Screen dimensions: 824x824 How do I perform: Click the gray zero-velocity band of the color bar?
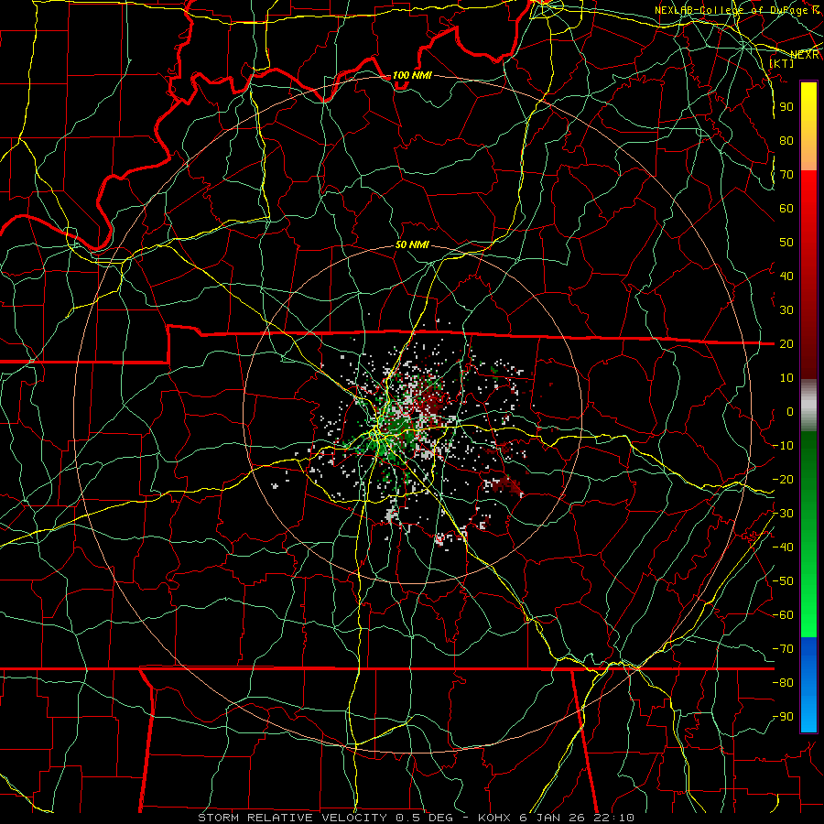808,405
